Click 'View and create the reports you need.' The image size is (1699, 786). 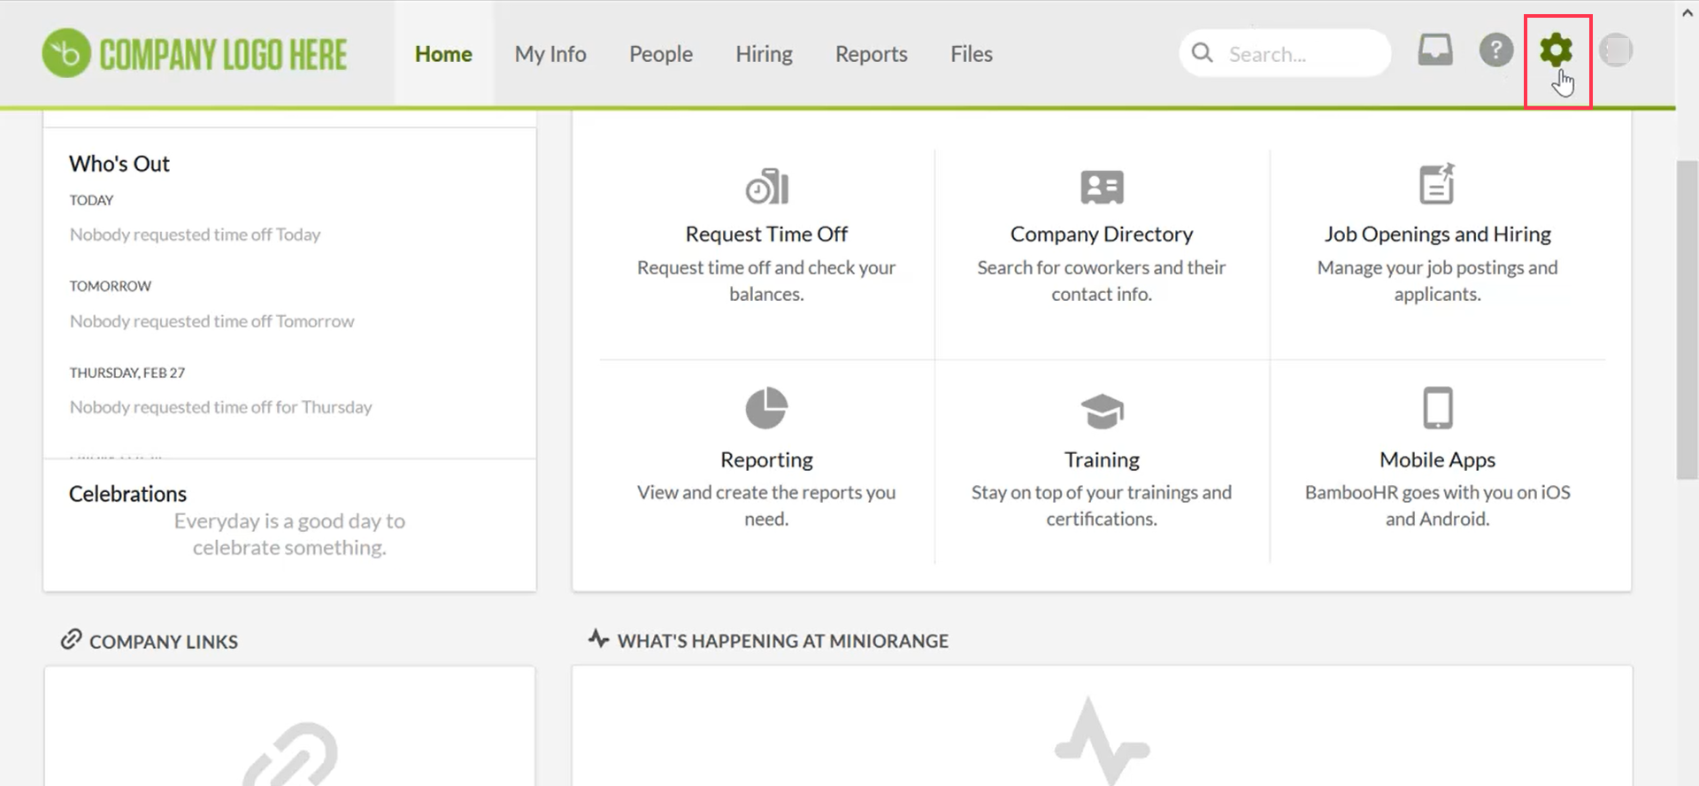click(766, 505)
